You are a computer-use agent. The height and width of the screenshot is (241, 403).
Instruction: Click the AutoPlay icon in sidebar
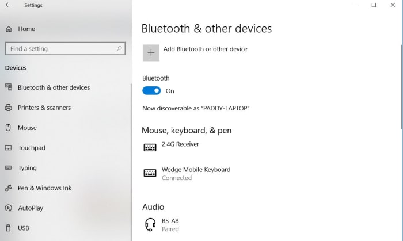tap(9, 208)
